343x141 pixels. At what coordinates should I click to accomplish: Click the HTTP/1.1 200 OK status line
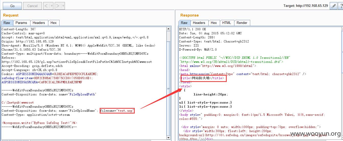tap(192, 29)
